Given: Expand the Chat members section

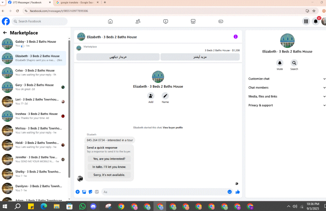Looking at the screenshot, I should coord(287,87).
